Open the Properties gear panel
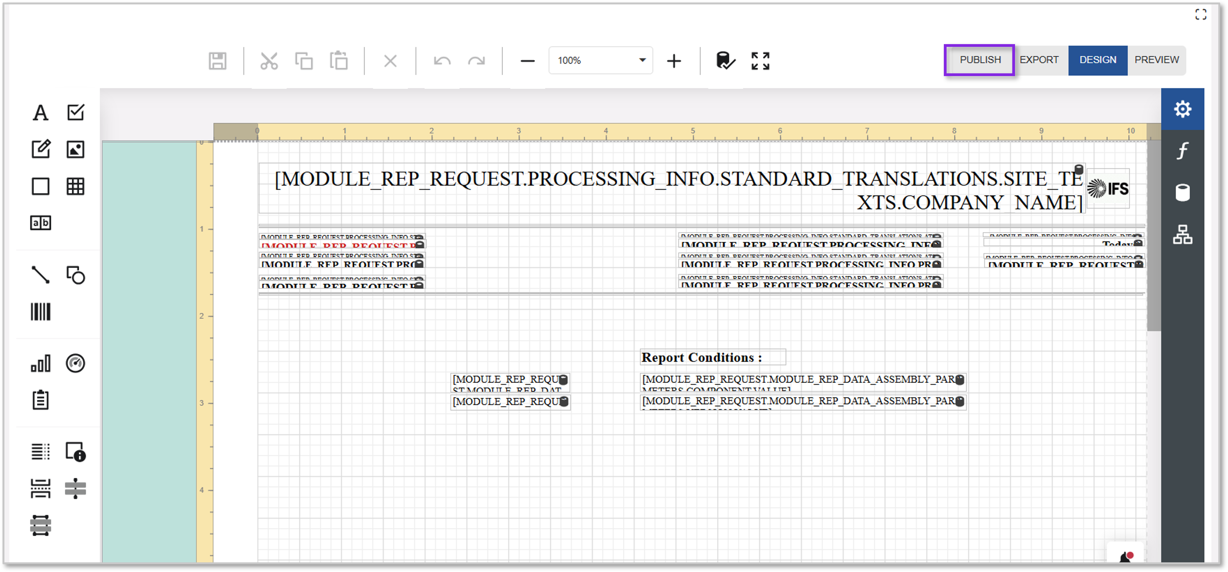1228x572 pixels. 1182,109
